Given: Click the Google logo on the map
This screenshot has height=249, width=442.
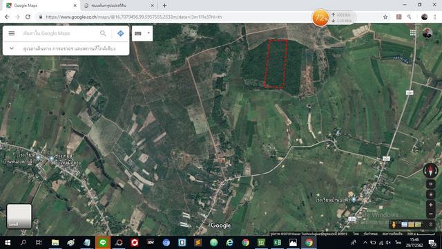Looking at the screenshot, I should (221, 225).
